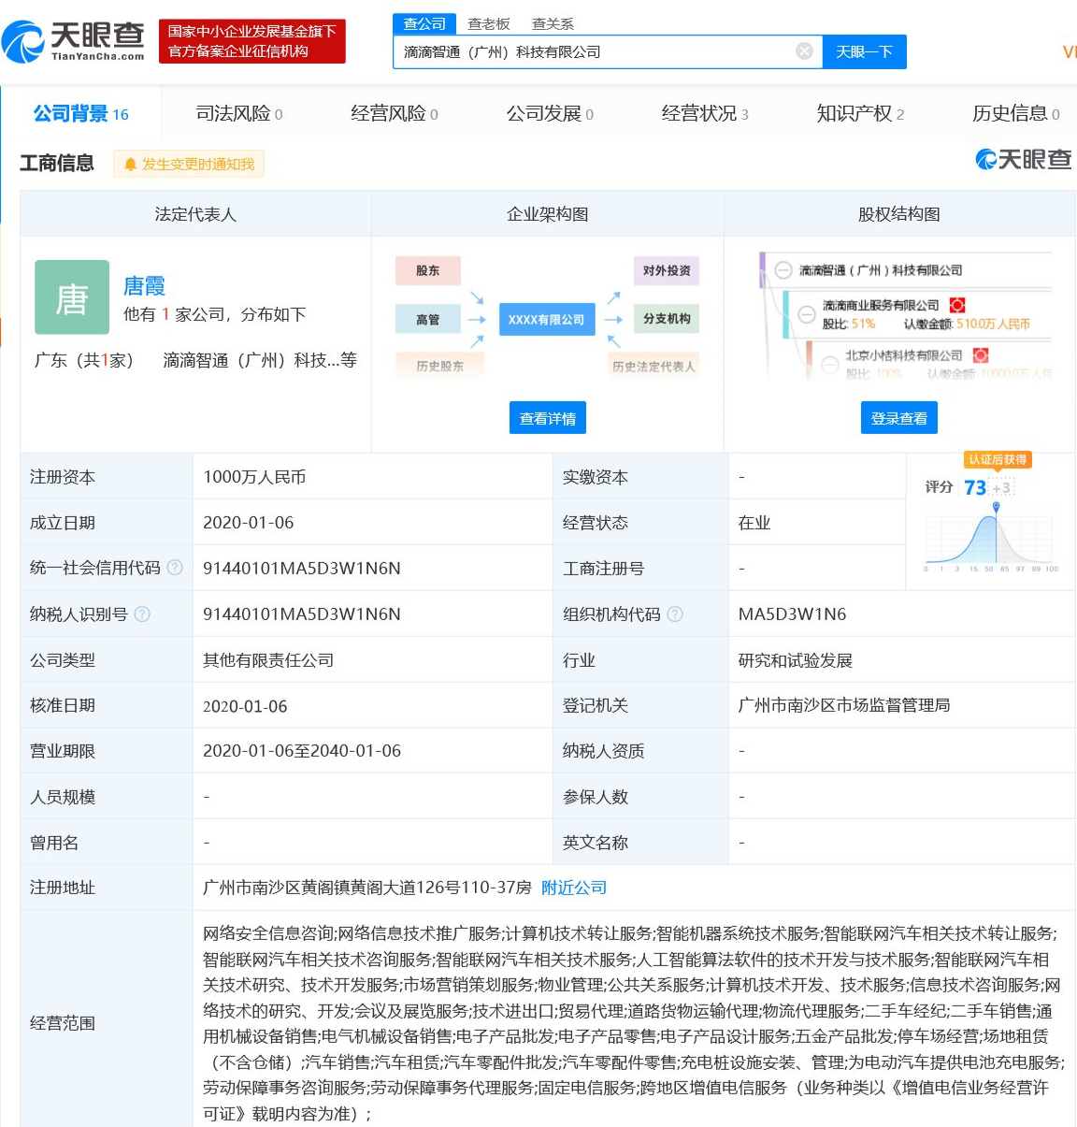Open the 司法风险 tab
The image size is (1077, 1127).
click(239, 114)
